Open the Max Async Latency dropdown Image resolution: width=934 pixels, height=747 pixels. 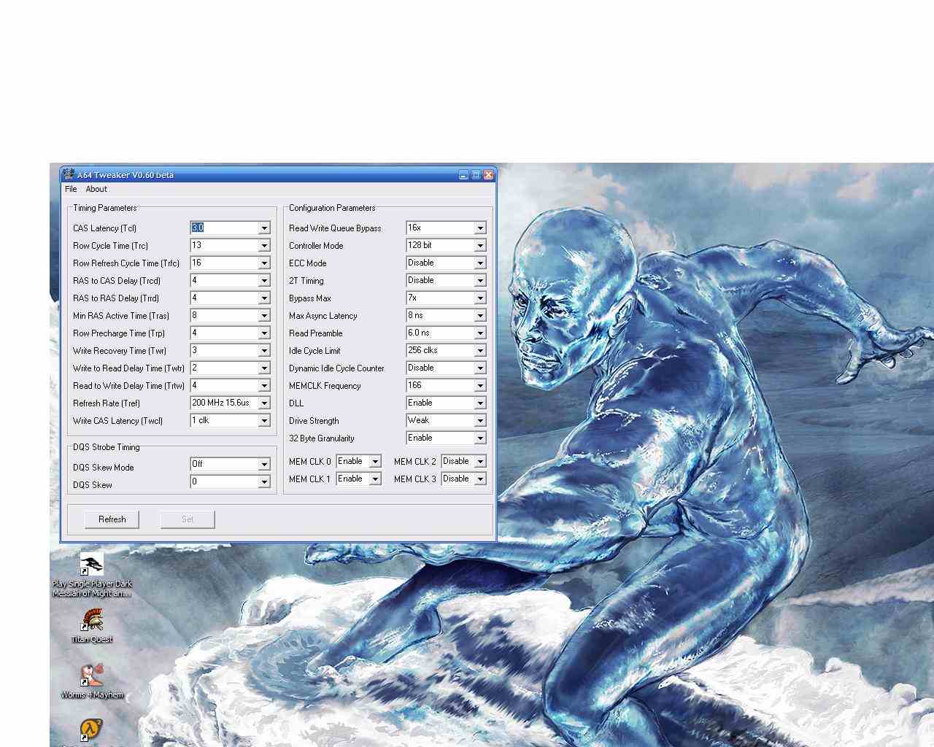pyautogui.click(x=480, y=316)
